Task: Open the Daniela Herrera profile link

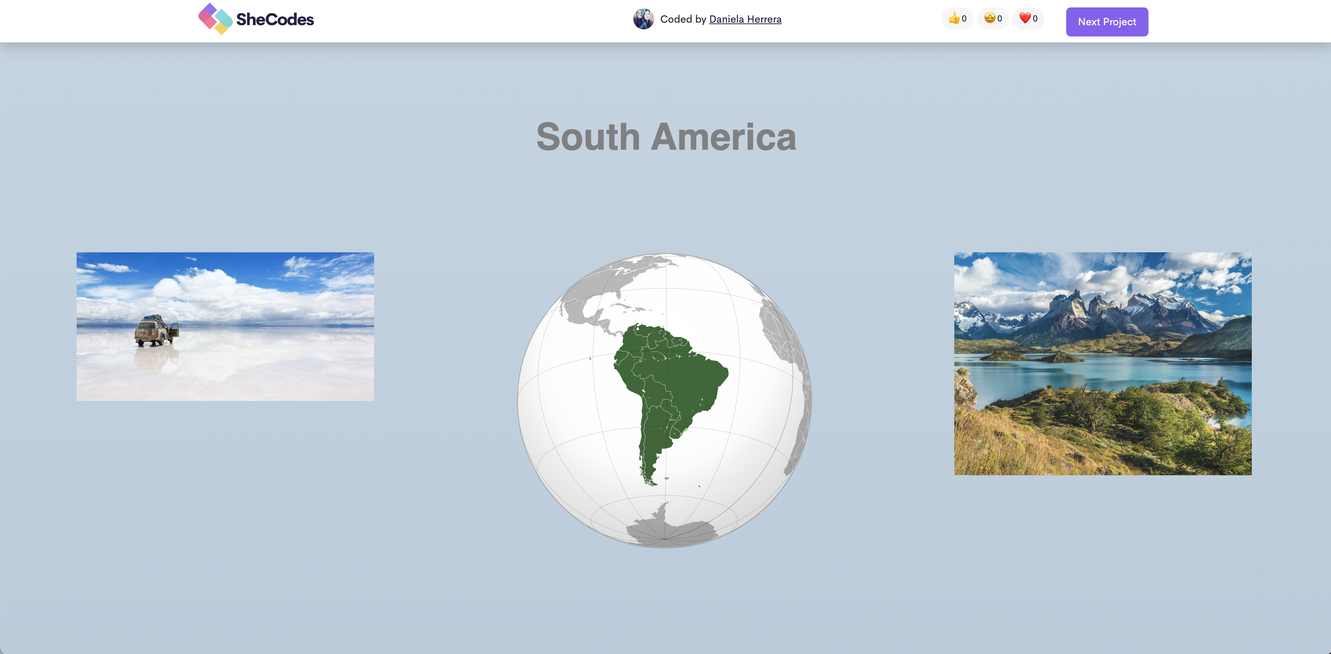Action: coord(745,19)
